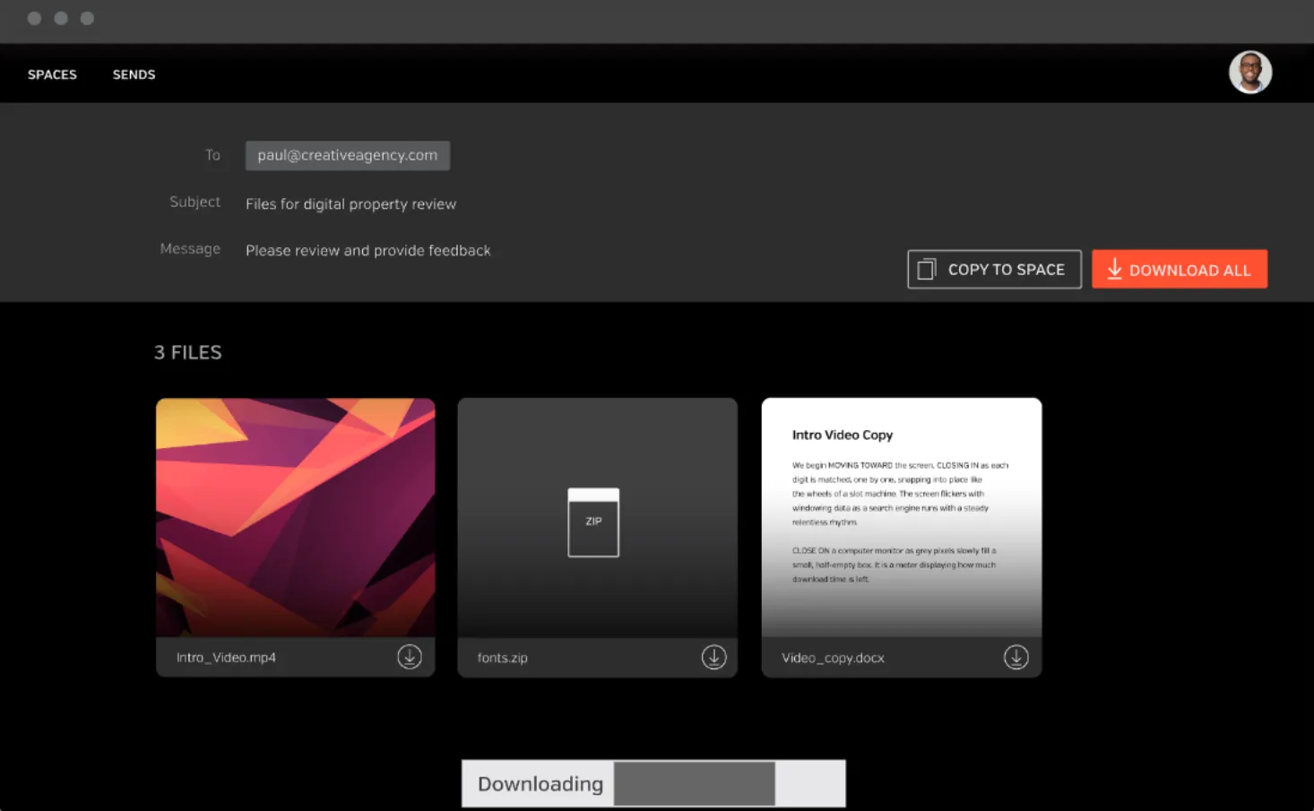The height and width of the screenshot is (811, 1314).
Task: Download the Video_copy.docx file
Action: (1016, 657)
